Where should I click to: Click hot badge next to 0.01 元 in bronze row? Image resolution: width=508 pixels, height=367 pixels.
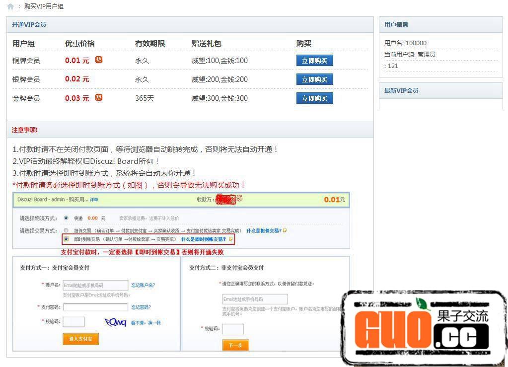(x=99, y=60)
